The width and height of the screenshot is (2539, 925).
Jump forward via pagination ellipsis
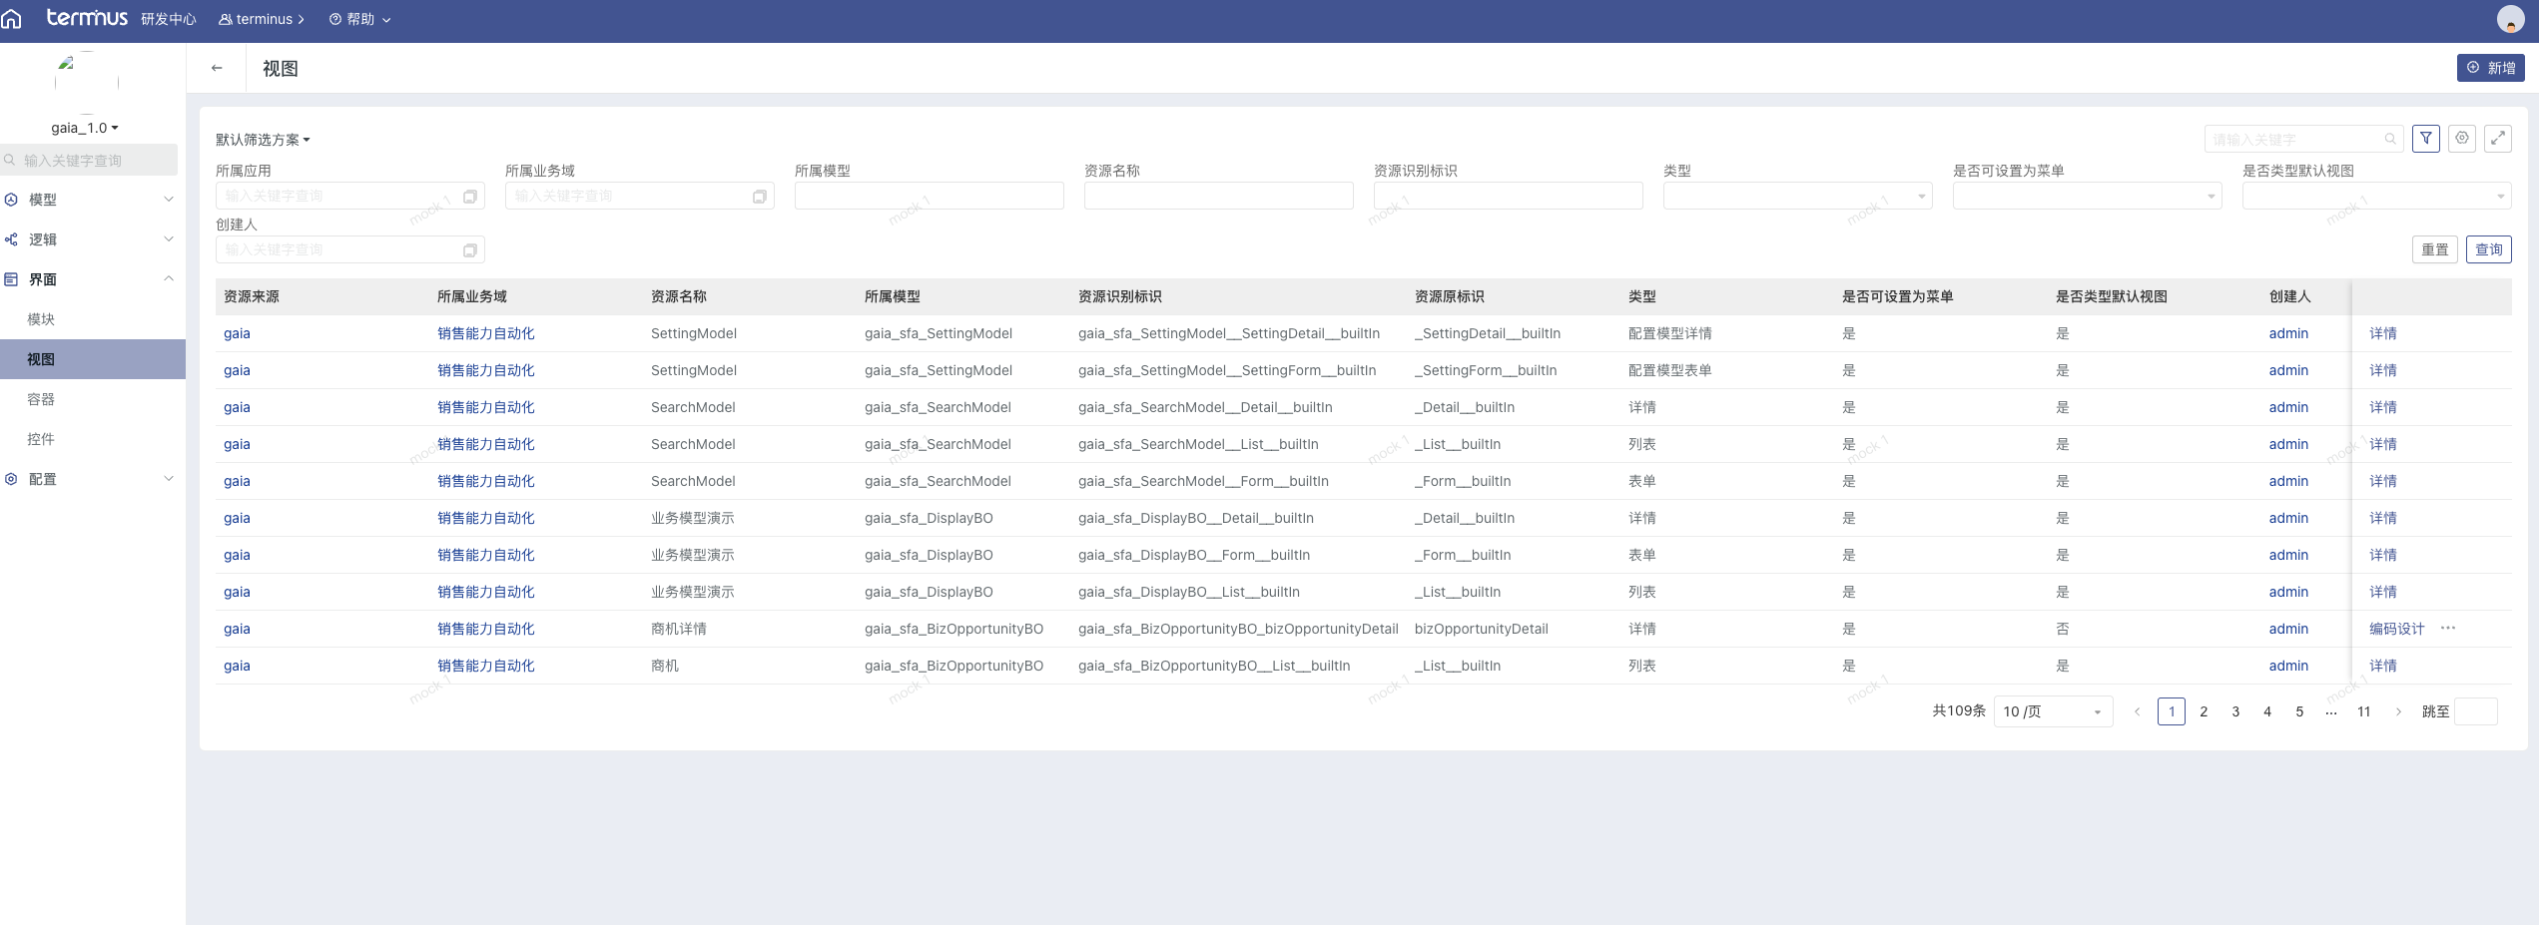point(2331,711)
